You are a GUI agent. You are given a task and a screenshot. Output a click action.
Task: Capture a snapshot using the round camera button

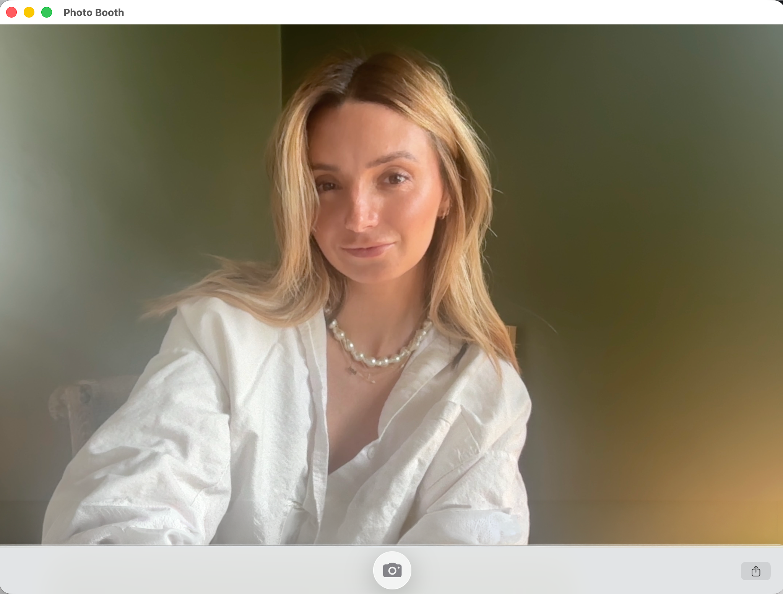pos(392,570)
